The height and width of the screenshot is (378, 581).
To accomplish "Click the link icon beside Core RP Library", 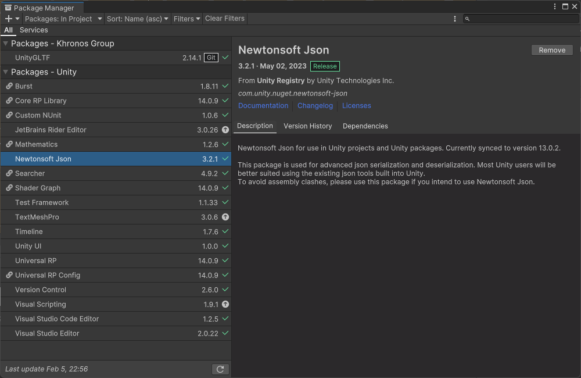I will 9,101.
